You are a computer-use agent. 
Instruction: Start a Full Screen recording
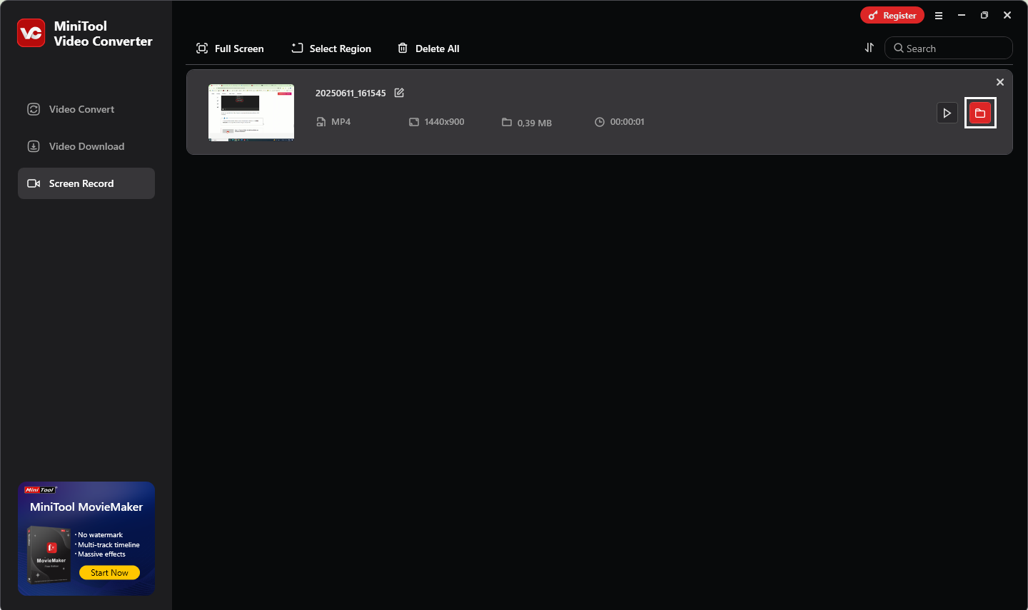[x=230, y=49]
